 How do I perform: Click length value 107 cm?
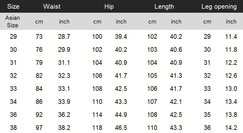[x=152, y=102]
